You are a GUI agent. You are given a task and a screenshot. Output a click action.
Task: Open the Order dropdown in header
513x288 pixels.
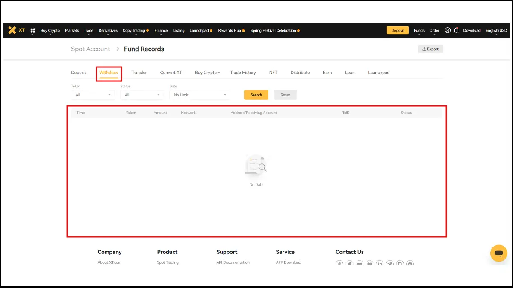point(434,30)
